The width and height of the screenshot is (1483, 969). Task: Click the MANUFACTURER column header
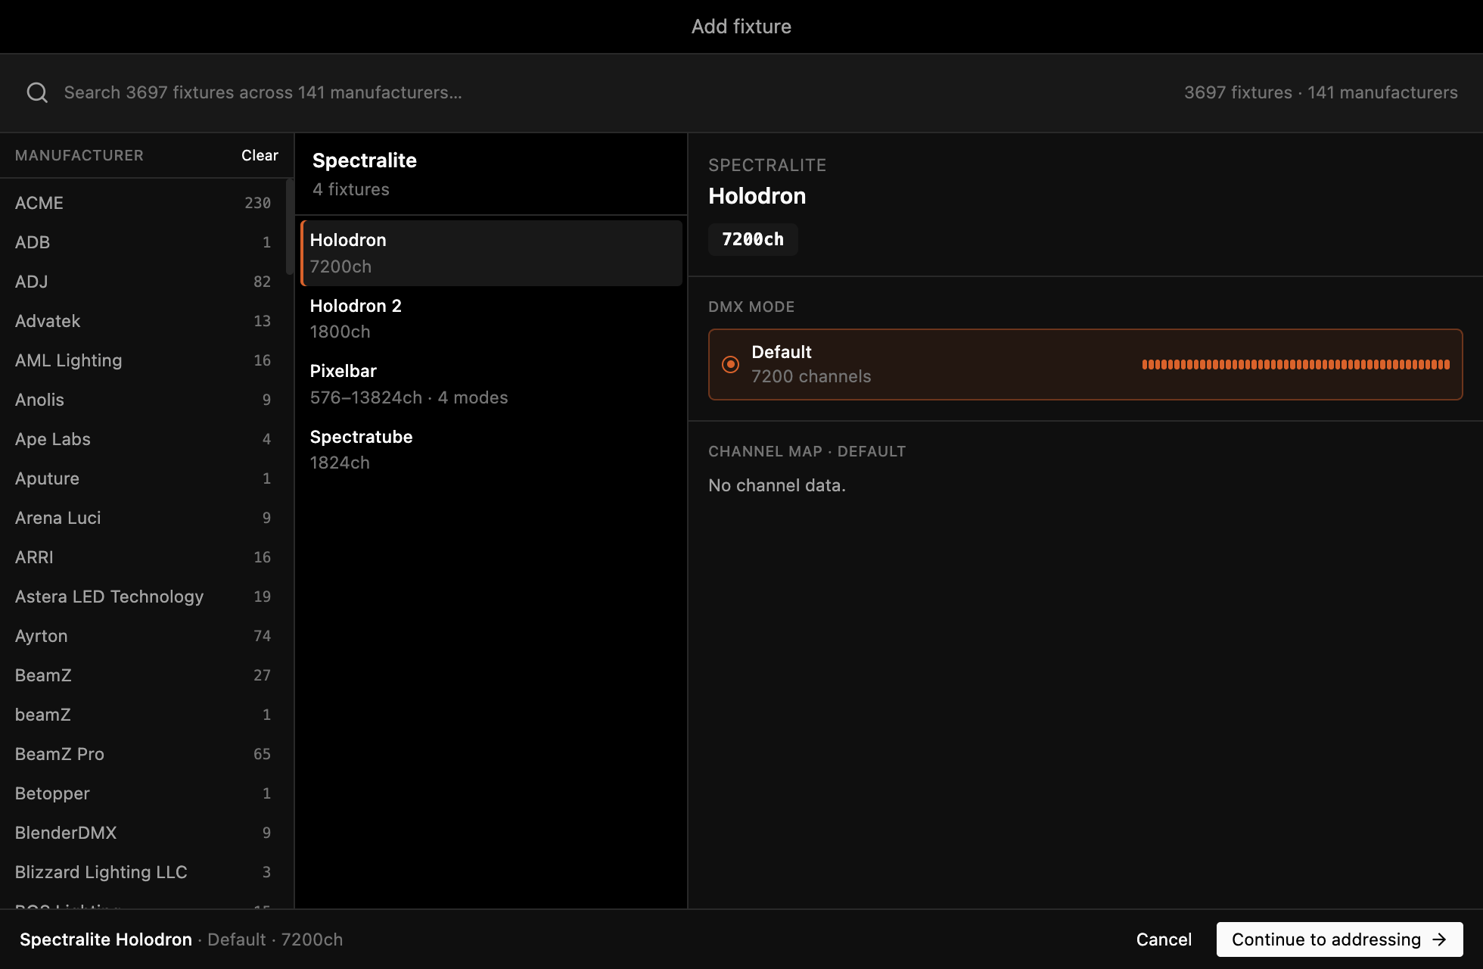(79, 155)
